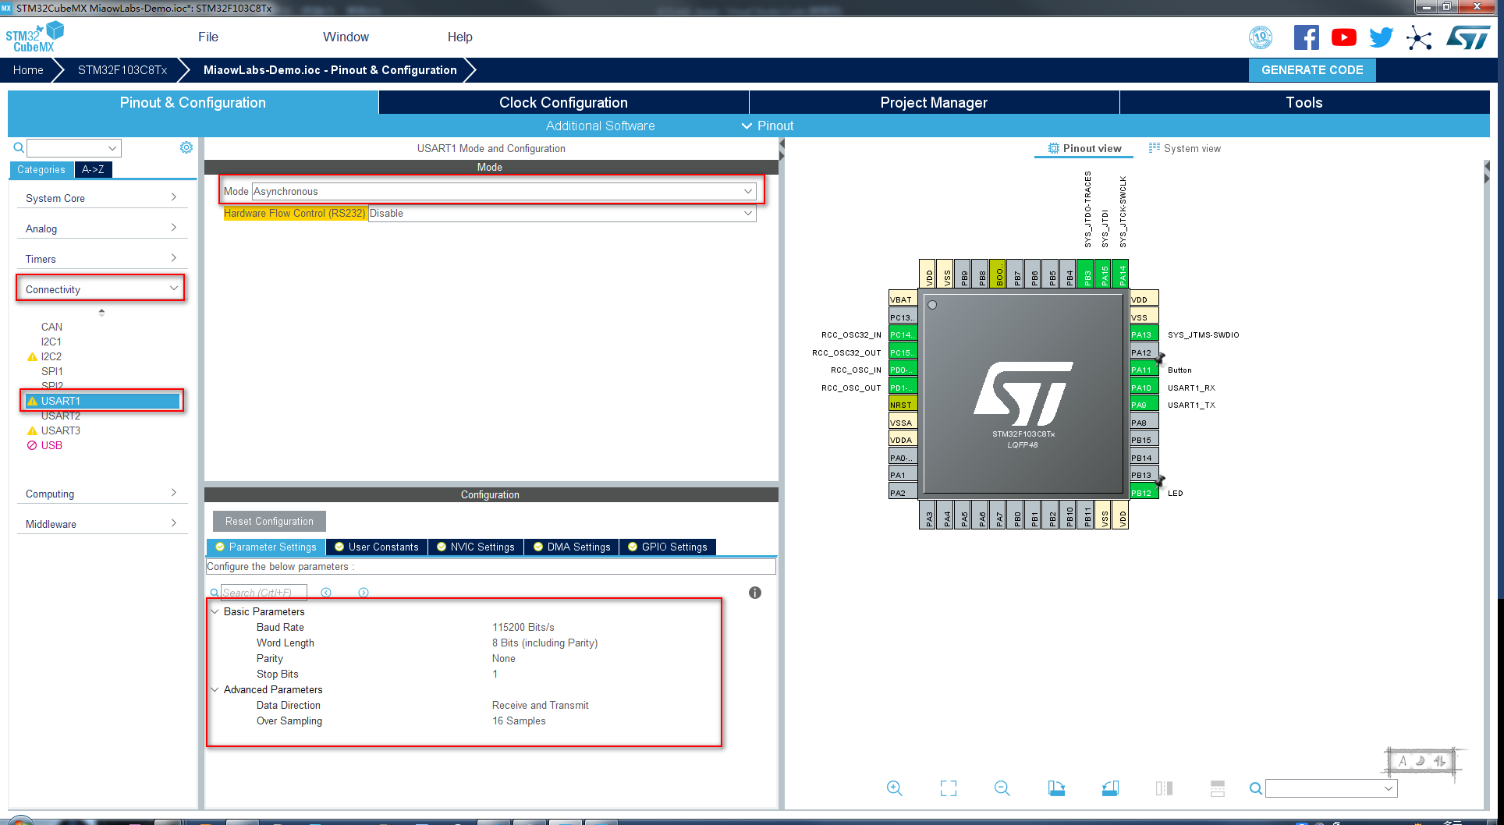Switch to Clock Configuration tab

coord(563,102)
